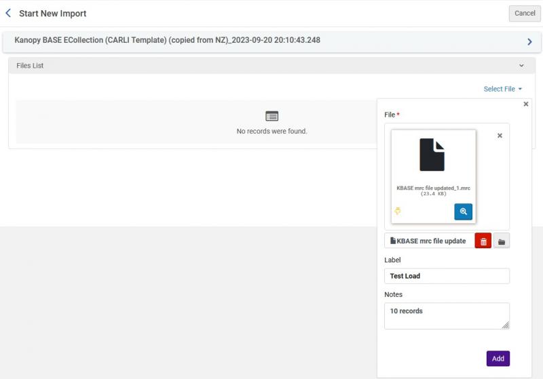Click the Files List header title

[x=30, y=66]
